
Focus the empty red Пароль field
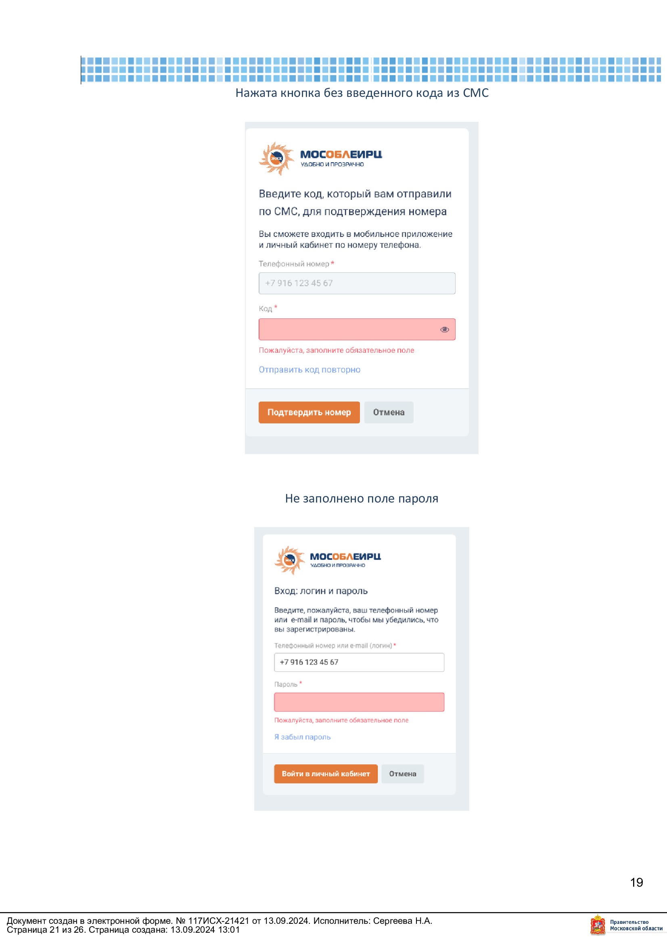[x=359, y=702]
